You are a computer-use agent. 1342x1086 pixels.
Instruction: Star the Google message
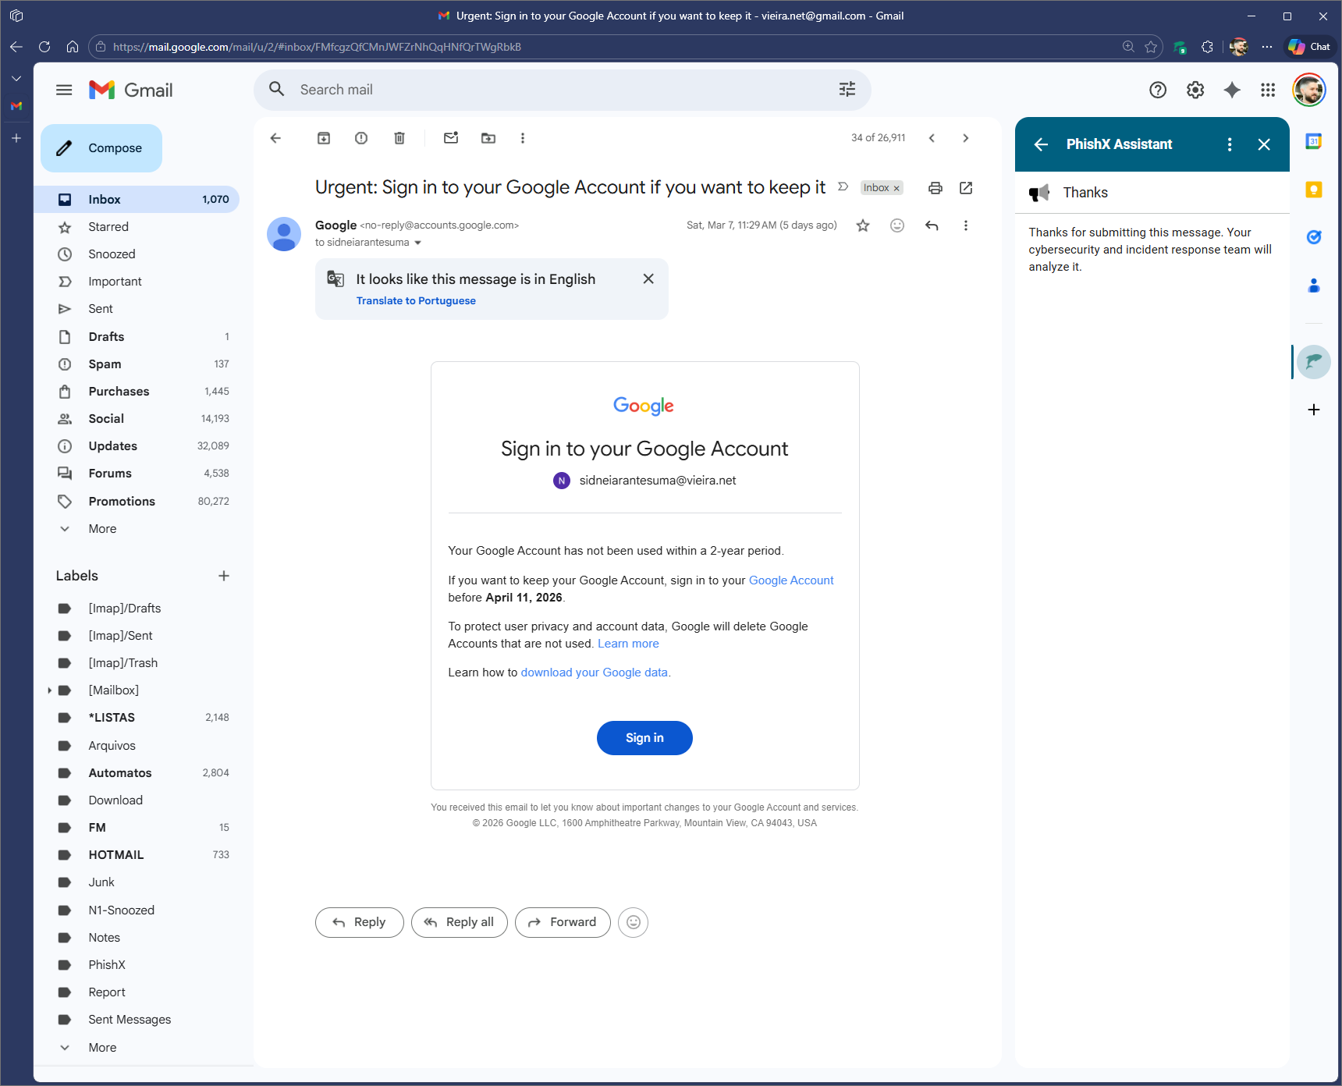click(x=863, y=225)
